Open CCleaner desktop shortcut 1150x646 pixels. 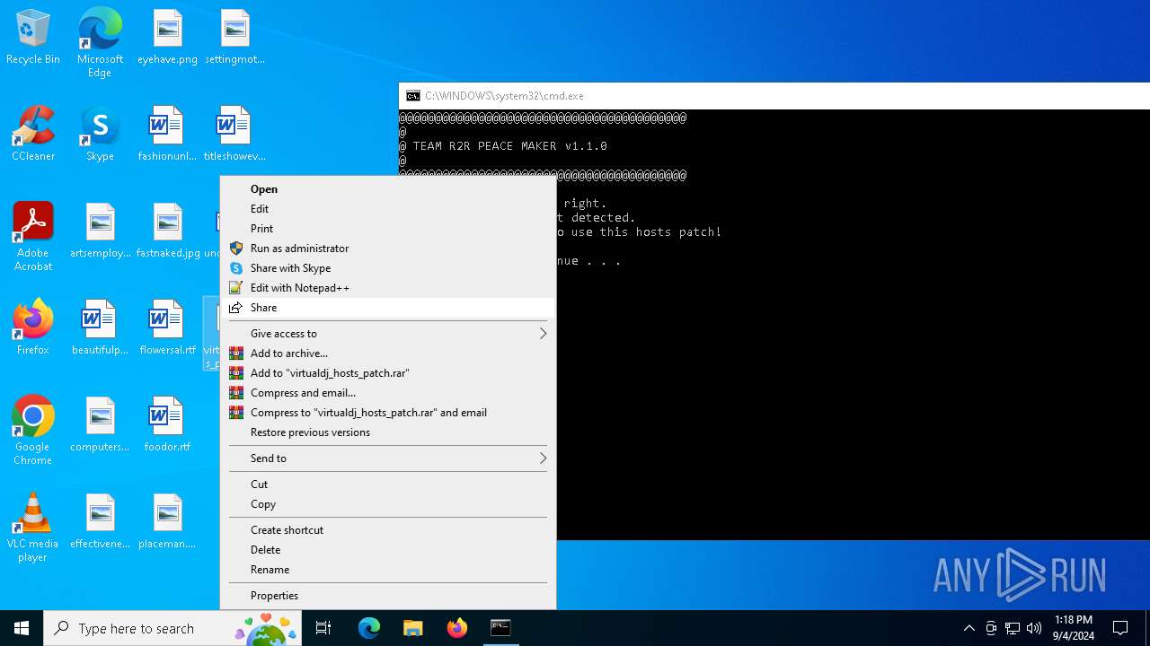(x=33, y=135)
